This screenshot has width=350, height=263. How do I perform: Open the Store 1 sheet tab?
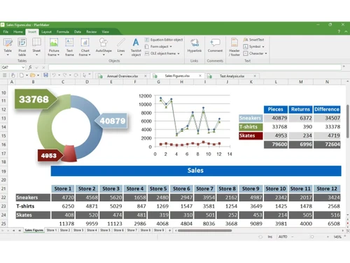pyautogui.click(x=52, y=230)
